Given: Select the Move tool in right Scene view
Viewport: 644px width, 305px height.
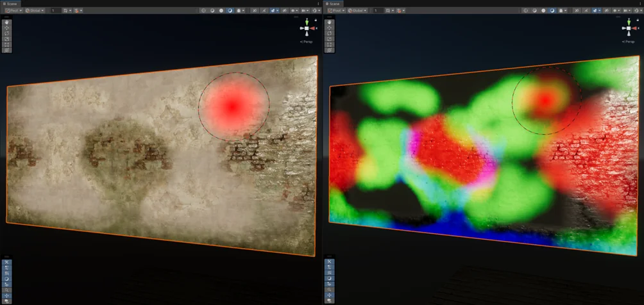Looking at the screenshot, I should tap(330, 28).
